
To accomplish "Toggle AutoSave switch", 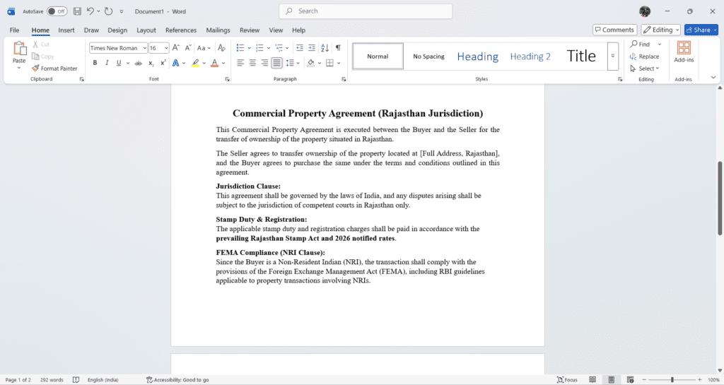I will tap(57, 11).
